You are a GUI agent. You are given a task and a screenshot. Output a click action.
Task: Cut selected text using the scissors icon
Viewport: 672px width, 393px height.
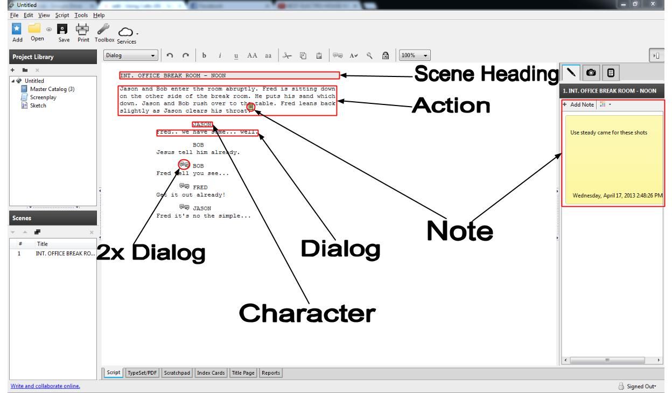coord(288,55)
